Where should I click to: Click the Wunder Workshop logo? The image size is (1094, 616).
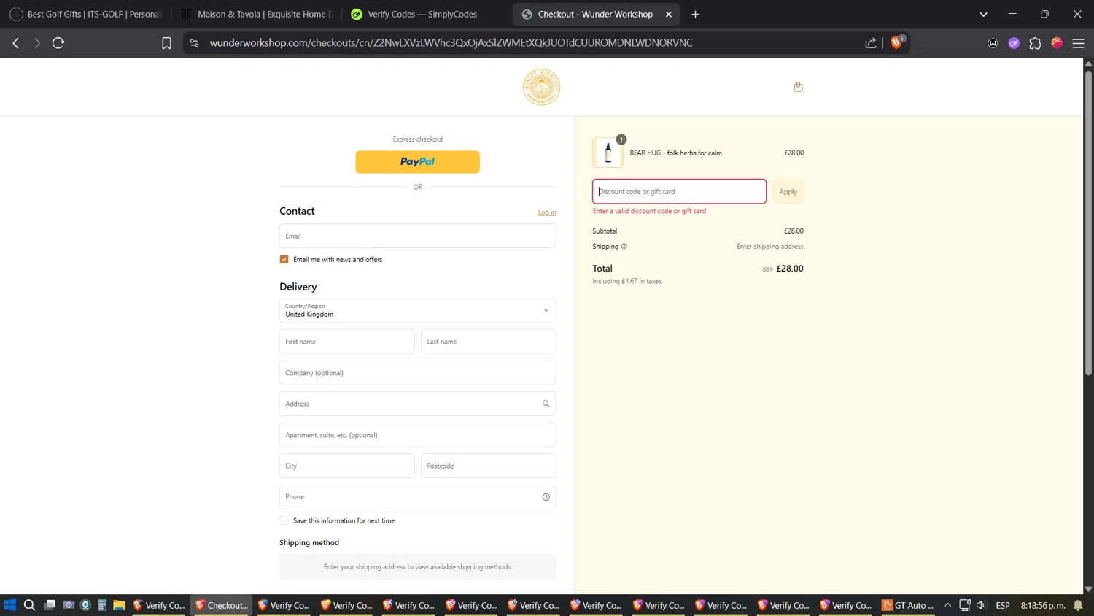coord(541,87)
